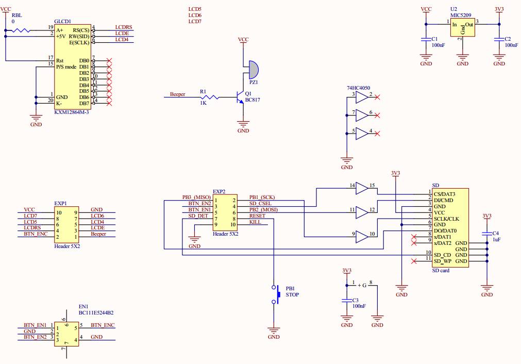Viewport: 521px width, 364px height.
Task: Click the SD card connector block
Action: tap(450, 227)
